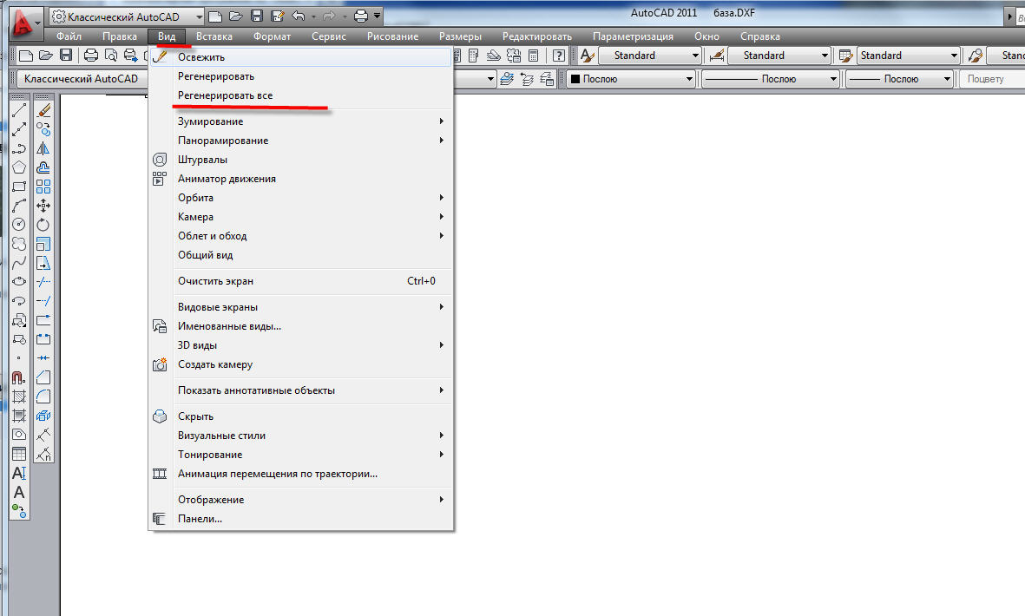
Task: Select the Multiline Text tool
Action: [19, 492]
